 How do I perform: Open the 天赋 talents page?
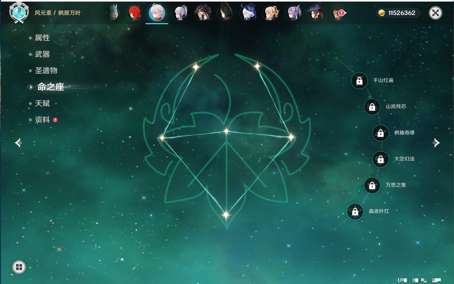click(42, 103)
